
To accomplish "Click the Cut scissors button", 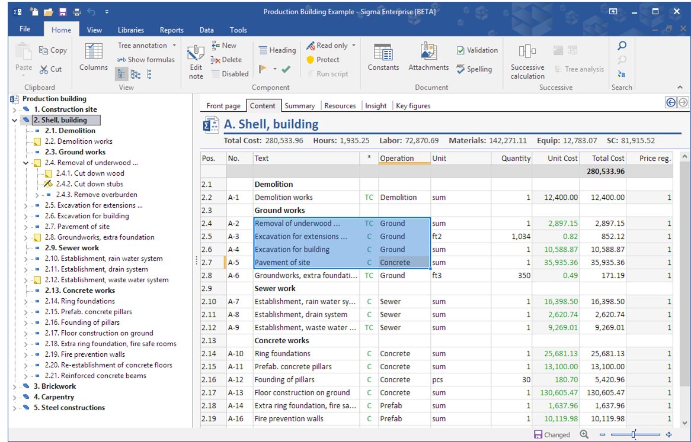I will click(x=51, y=69).
